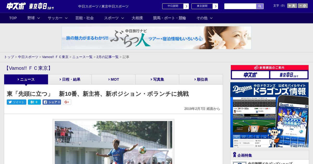Click the ぶらっ人 travel banner ad
Image resolution: width=313 pixels, height=164 pixels.
pyautogui.click(x=156, y=38)
